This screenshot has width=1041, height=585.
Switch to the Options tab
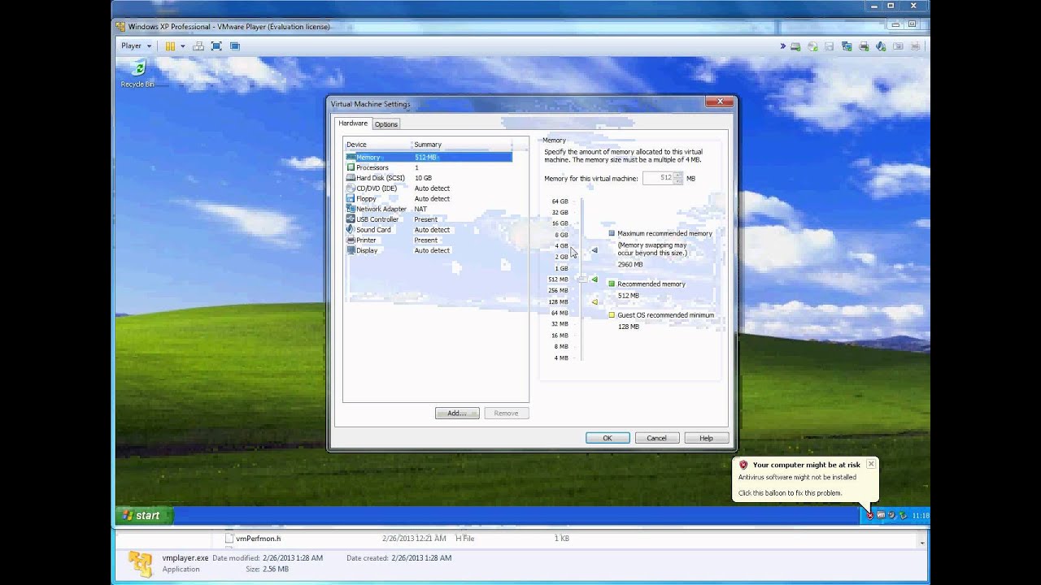click(385, 124)
